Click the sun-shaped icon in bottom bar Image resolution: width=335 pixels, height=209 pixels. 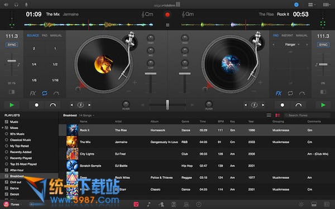301,205
